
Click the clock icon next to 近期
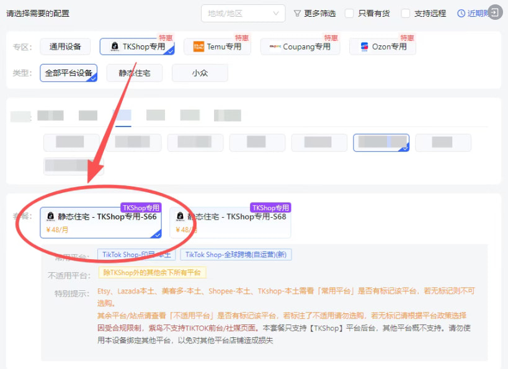point(461,13)
